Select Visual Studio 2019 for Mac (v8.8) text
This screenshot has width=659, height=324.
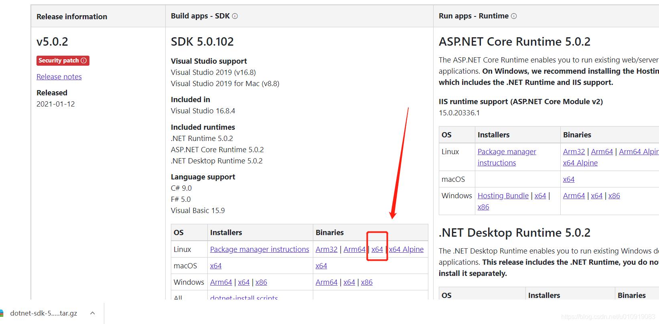tap(225, 83)
